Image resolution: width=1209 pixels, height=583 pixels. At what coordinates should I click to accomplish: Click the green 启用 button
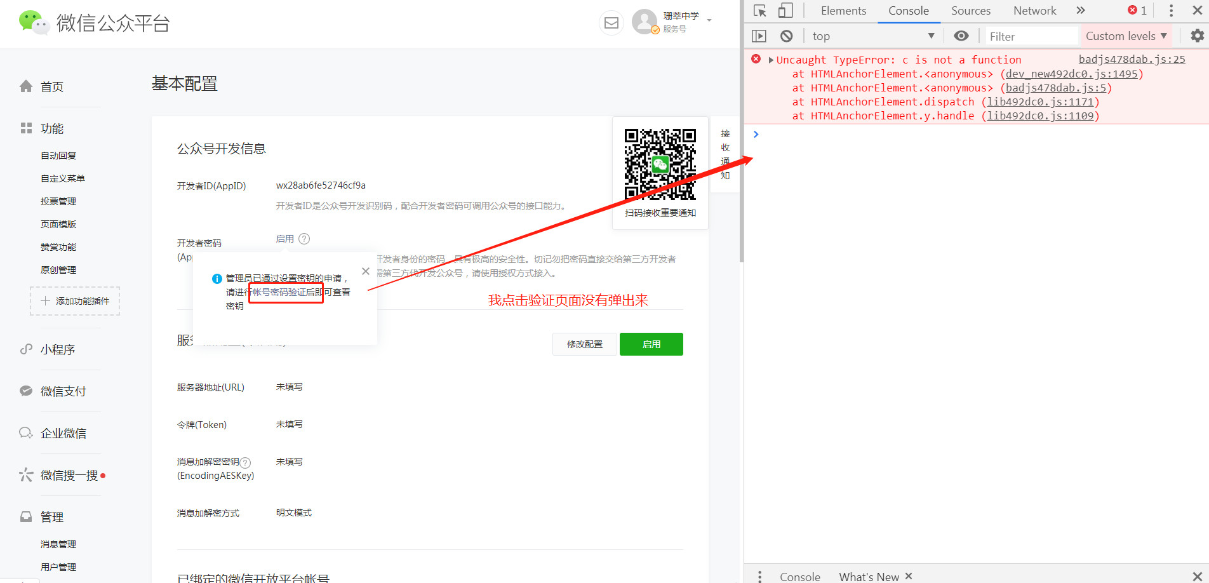tap(651, 344)
